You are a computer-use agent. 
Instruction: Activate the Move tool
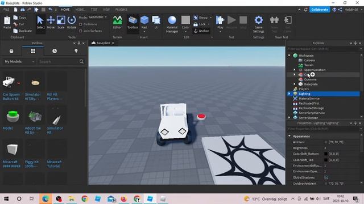51,23
